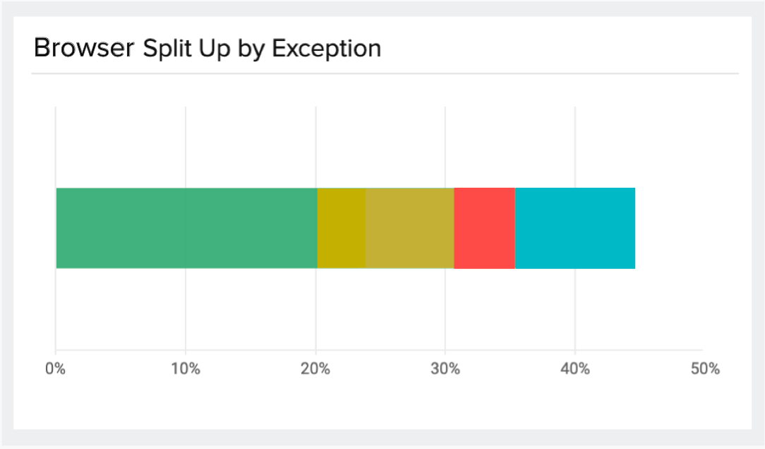The width and height of the screenshot is (765, 449).
Task: Select the red bar segment
Action: click(x=484, y=228)
